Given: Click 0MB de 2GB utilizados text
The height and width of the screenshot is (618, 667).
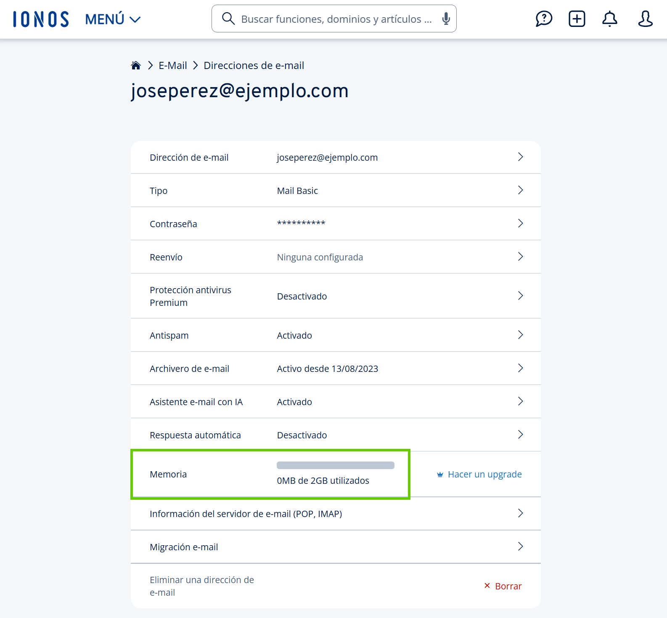Looking at the screenshot, I should pos(323,481).
